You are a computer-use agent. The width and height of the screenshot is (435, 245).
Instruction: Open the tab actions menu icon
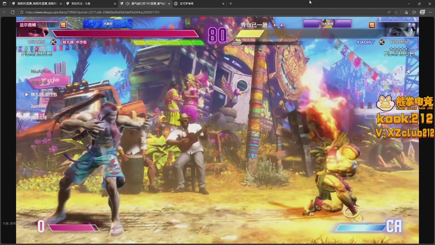(x=4, y=4)
